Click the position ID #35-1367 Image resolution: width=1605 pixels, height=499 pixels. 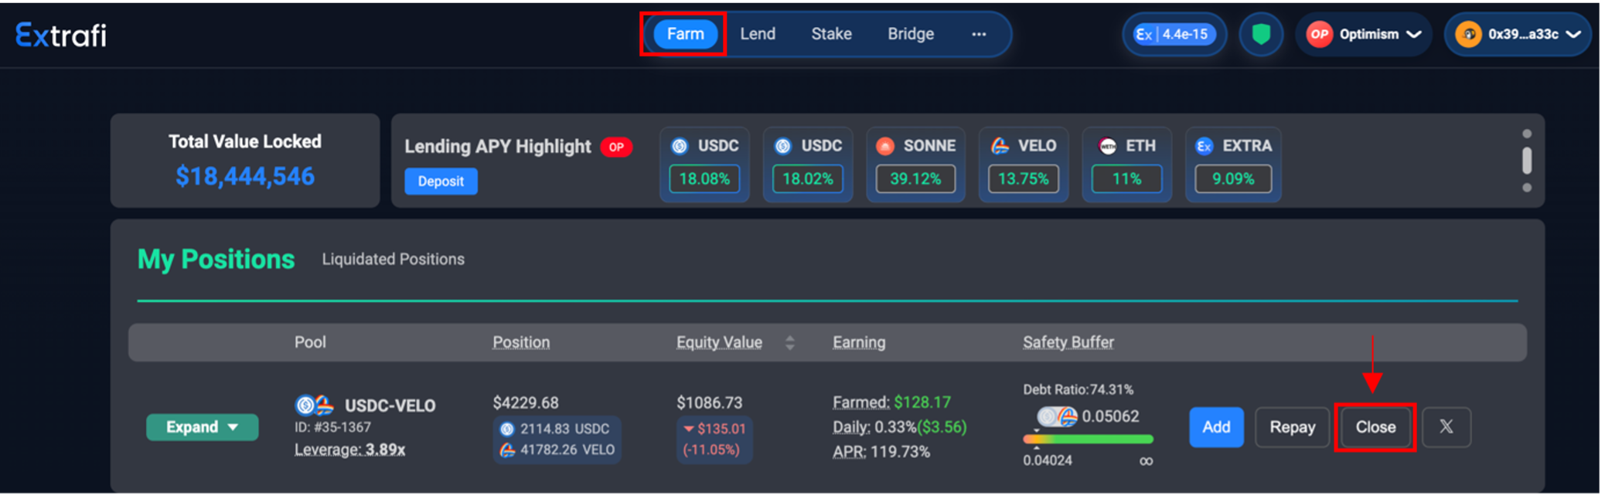pos(332,427)
